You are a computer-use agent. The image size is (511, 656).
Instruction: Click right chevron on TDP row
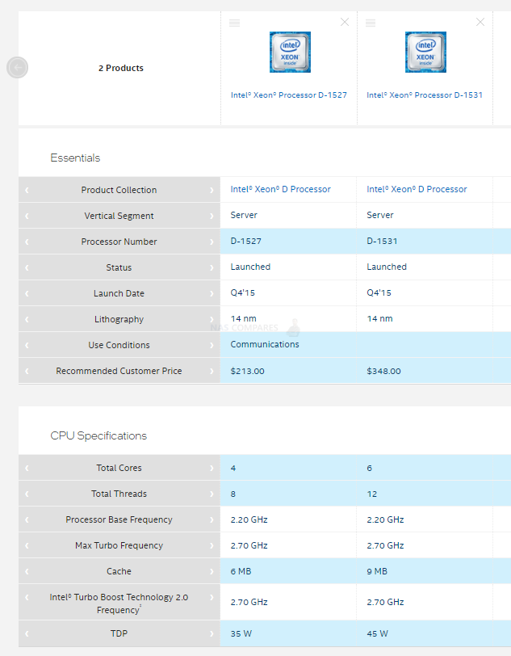pos(212,634)
